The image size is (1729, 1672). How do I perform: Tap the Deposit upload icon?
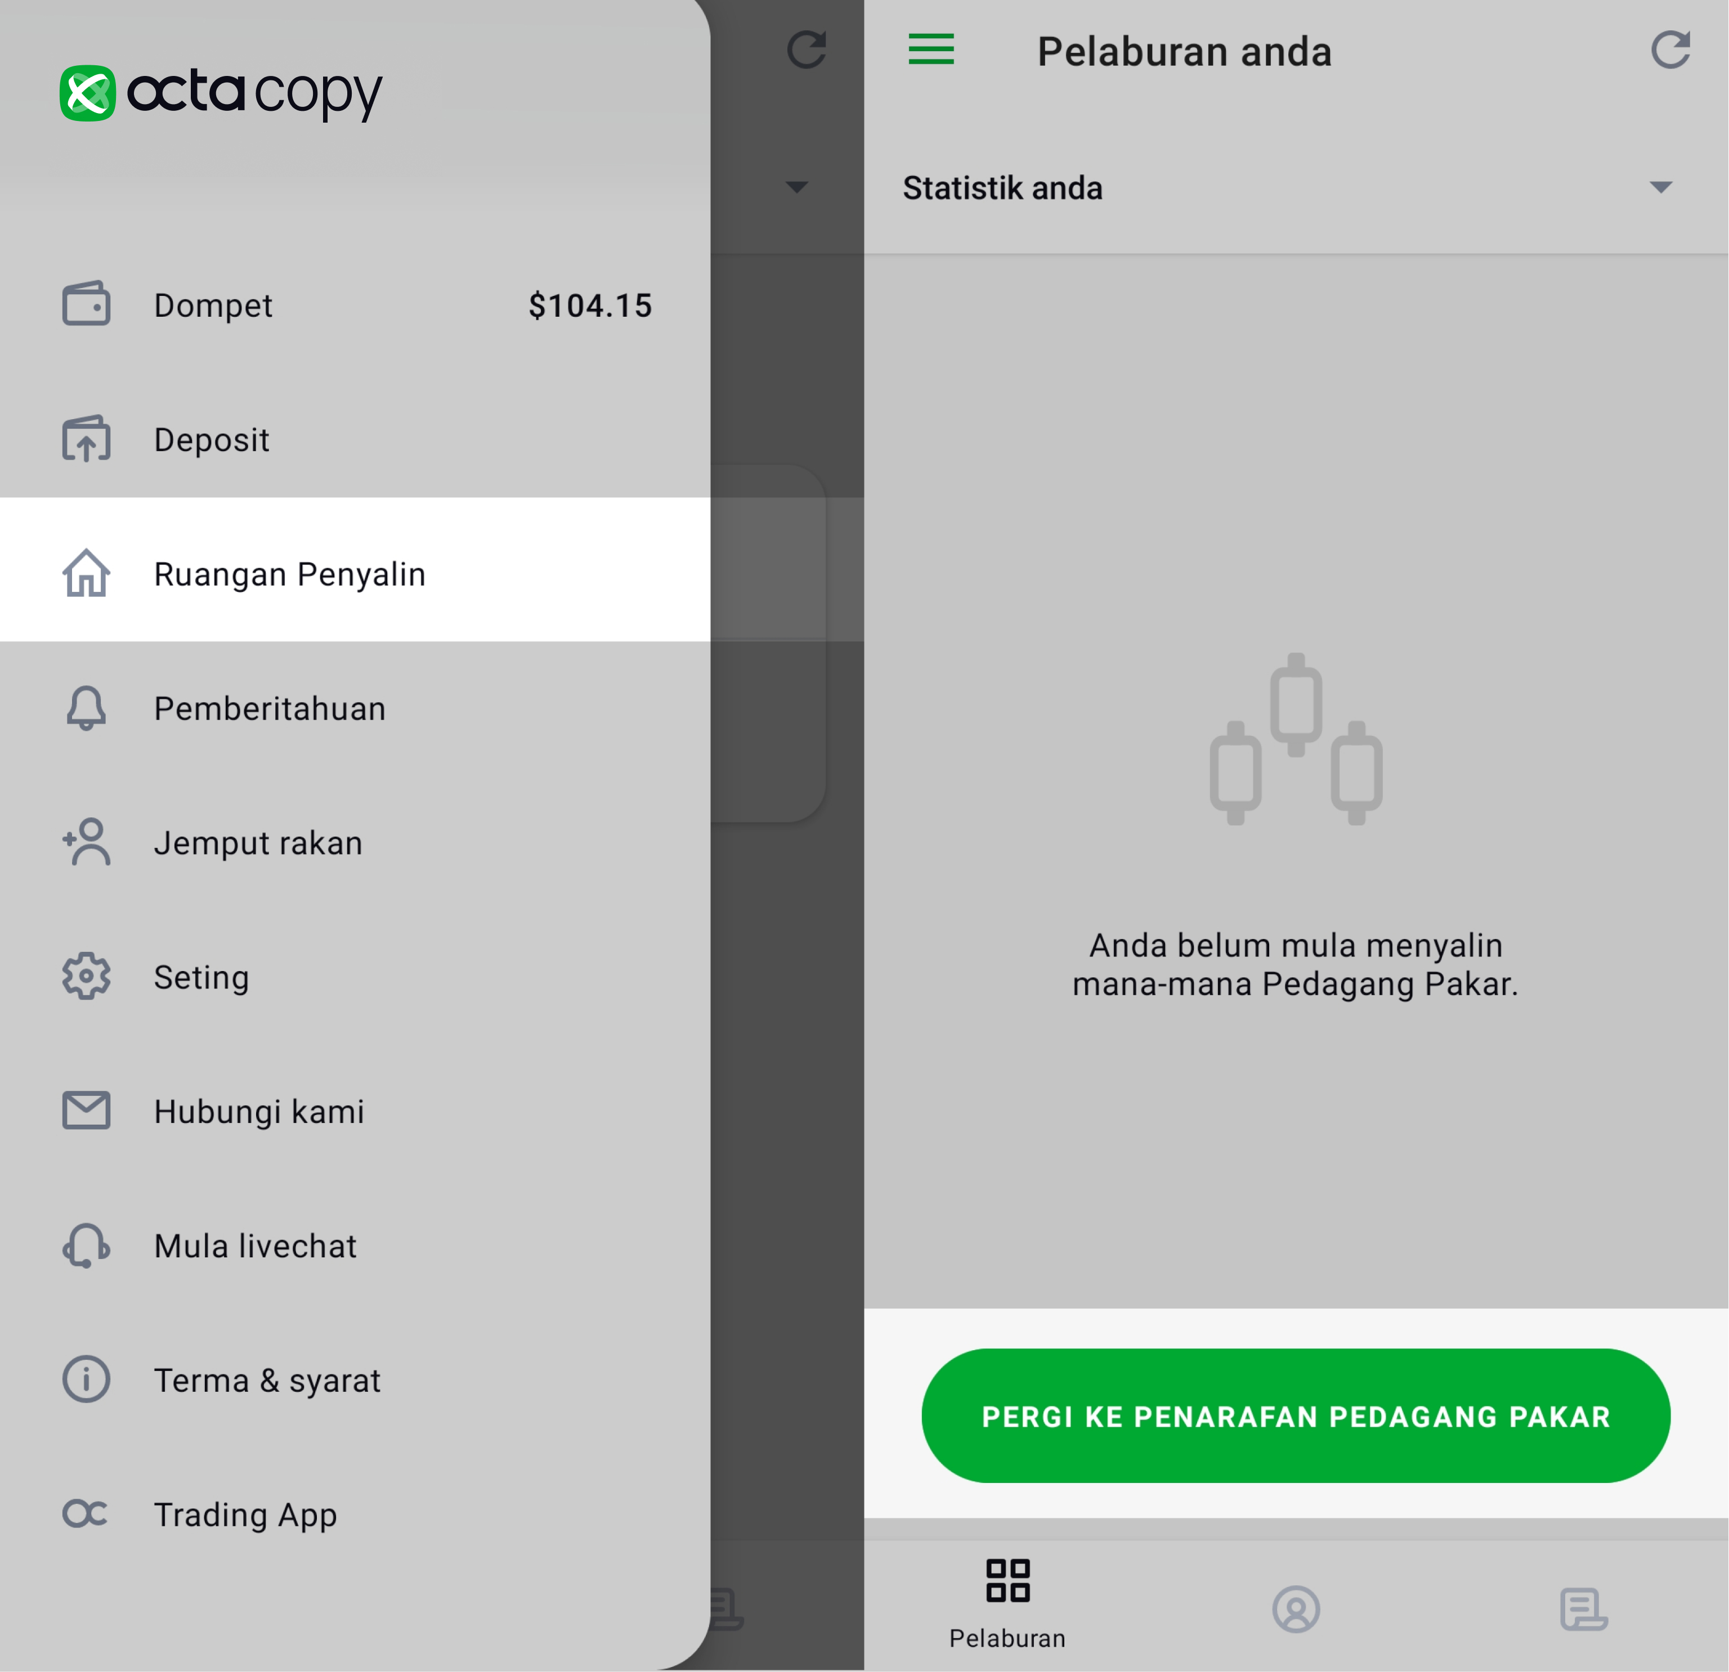pyautogui.click(x=87, y=438)
